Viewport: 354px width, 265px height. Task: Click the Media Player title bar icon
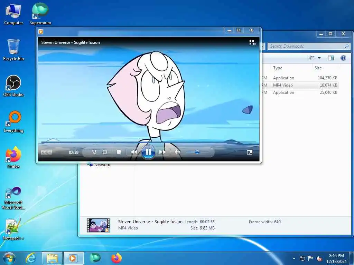click(41, 32)
